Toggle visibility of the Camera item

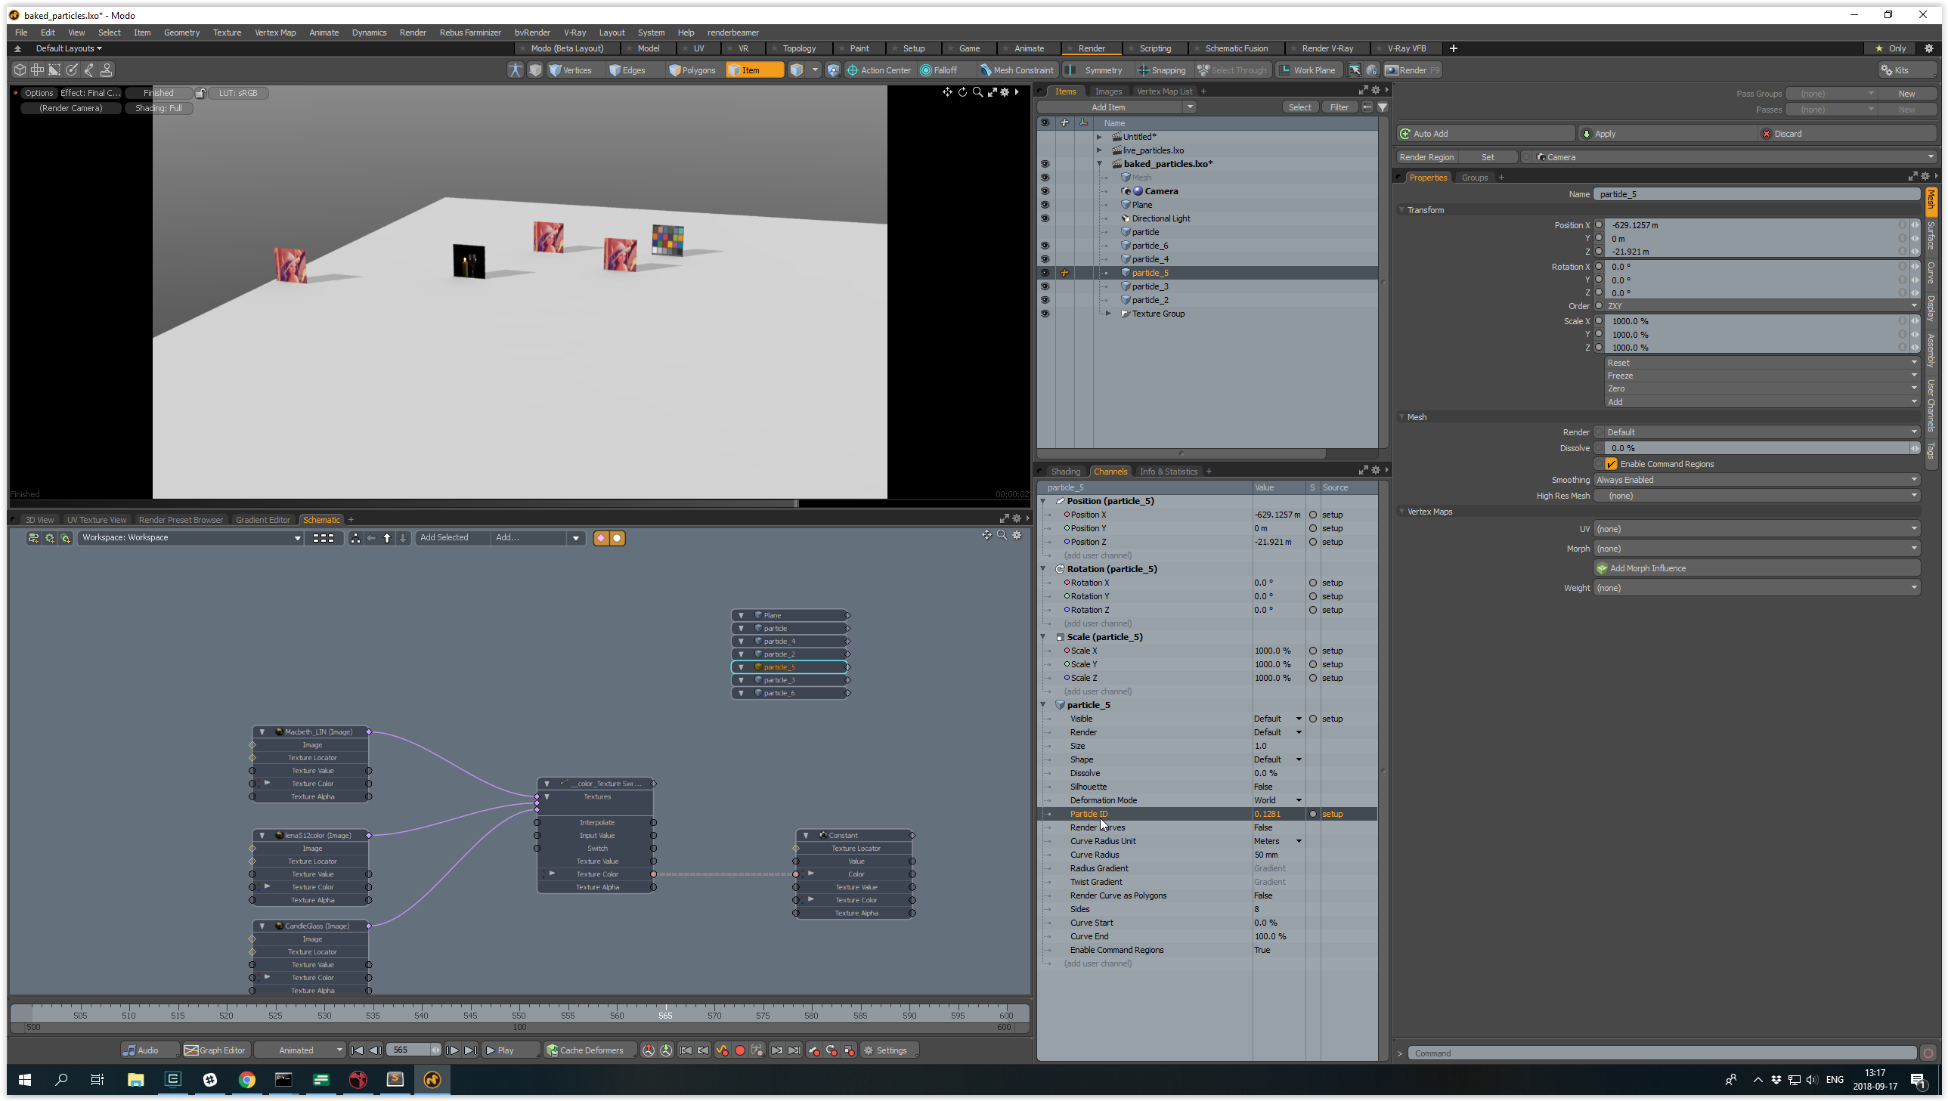[1045, 191]
